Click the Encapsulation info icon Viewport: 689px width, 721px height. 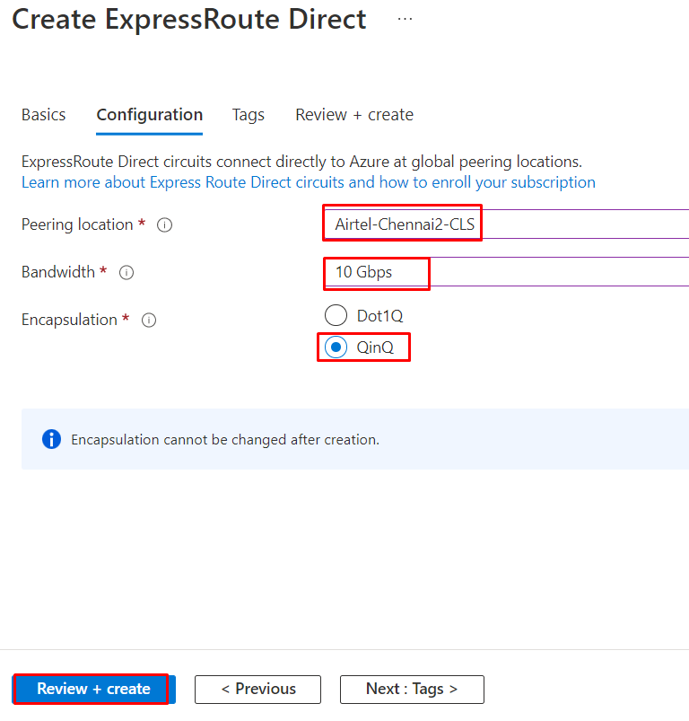tap(149, 321)
